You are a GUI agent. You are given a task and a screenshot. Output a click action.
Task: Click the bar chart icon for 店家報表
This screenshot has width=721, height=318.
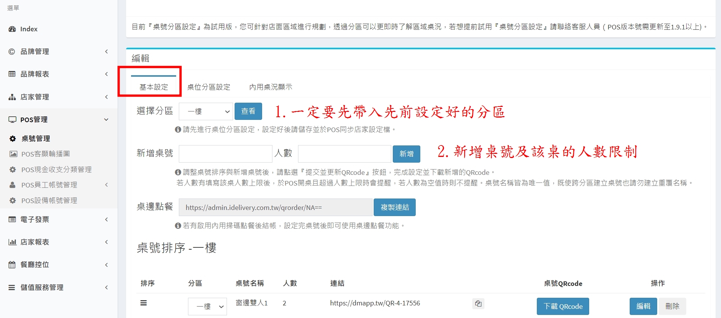(12, 242)
